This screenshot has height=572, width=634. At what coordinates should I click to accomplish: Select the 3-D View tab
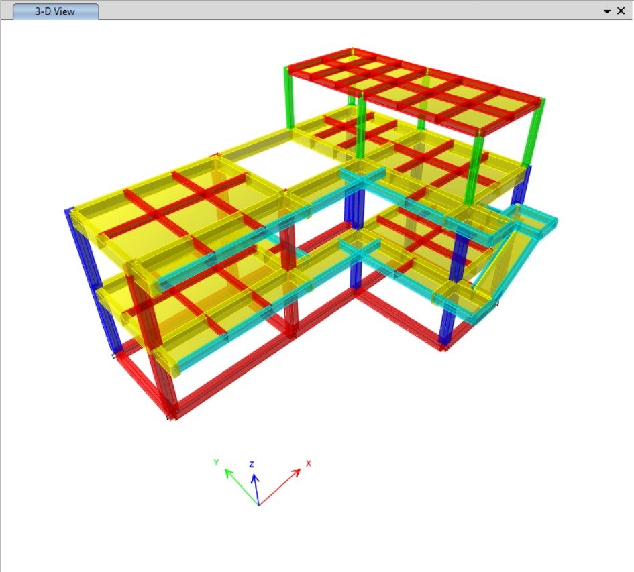pyautogui.click(x=56, y=11)
